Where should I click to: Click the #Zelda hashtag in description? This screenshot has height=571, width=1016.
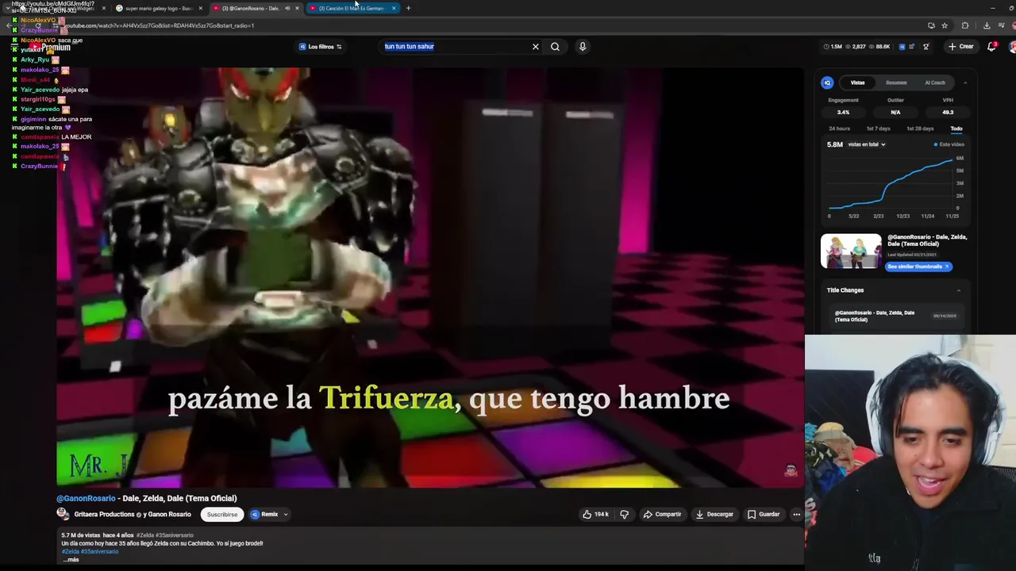pos(71,551)
